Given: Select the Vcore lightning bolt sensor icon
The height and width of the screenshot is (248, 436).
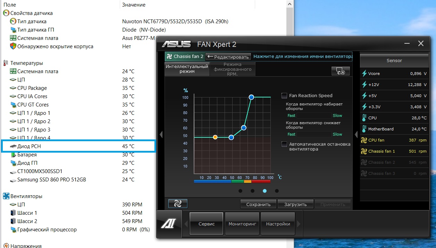Looking at the screenshot, I should point(364,74).
